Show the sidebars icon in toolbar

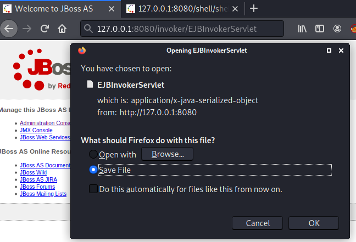pos(320,29)
